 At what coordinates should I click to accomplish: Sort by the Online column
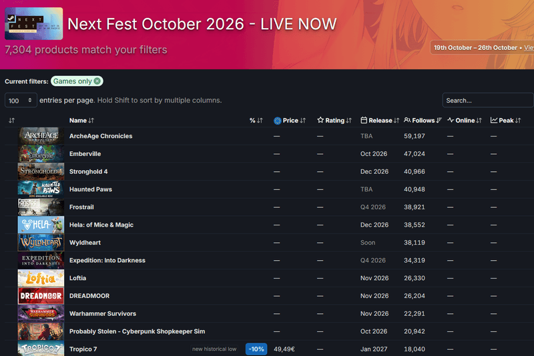point(465,121)
